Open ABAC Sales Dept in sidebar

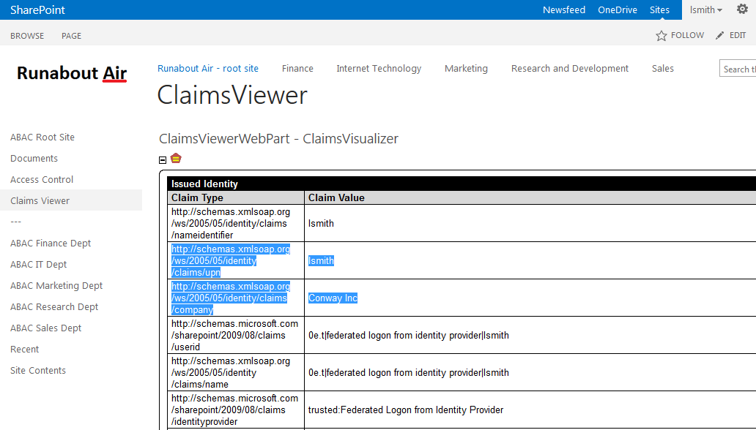(x=46, y=328)
